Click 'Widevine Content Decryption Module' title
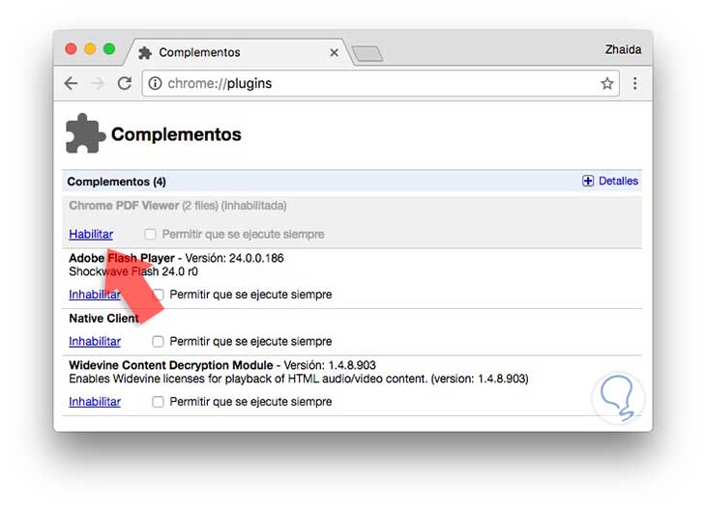The height and width of the screenshot is (508, 706). (171, 365)
